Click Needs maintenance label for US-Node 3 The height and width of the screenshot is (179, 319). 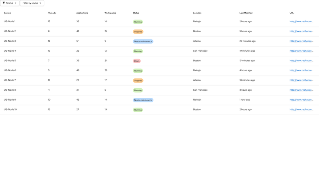point(143,41)
